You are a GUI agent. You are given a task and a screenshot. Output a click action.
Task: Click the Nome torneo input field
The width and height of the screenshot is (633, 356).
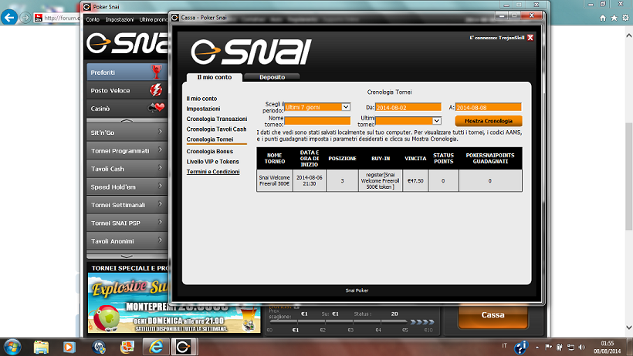pyautogui.click(x=317, y=120)
